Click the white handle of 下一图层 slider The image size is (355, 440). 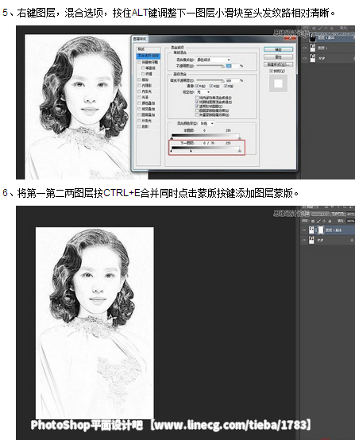(239, 151)
